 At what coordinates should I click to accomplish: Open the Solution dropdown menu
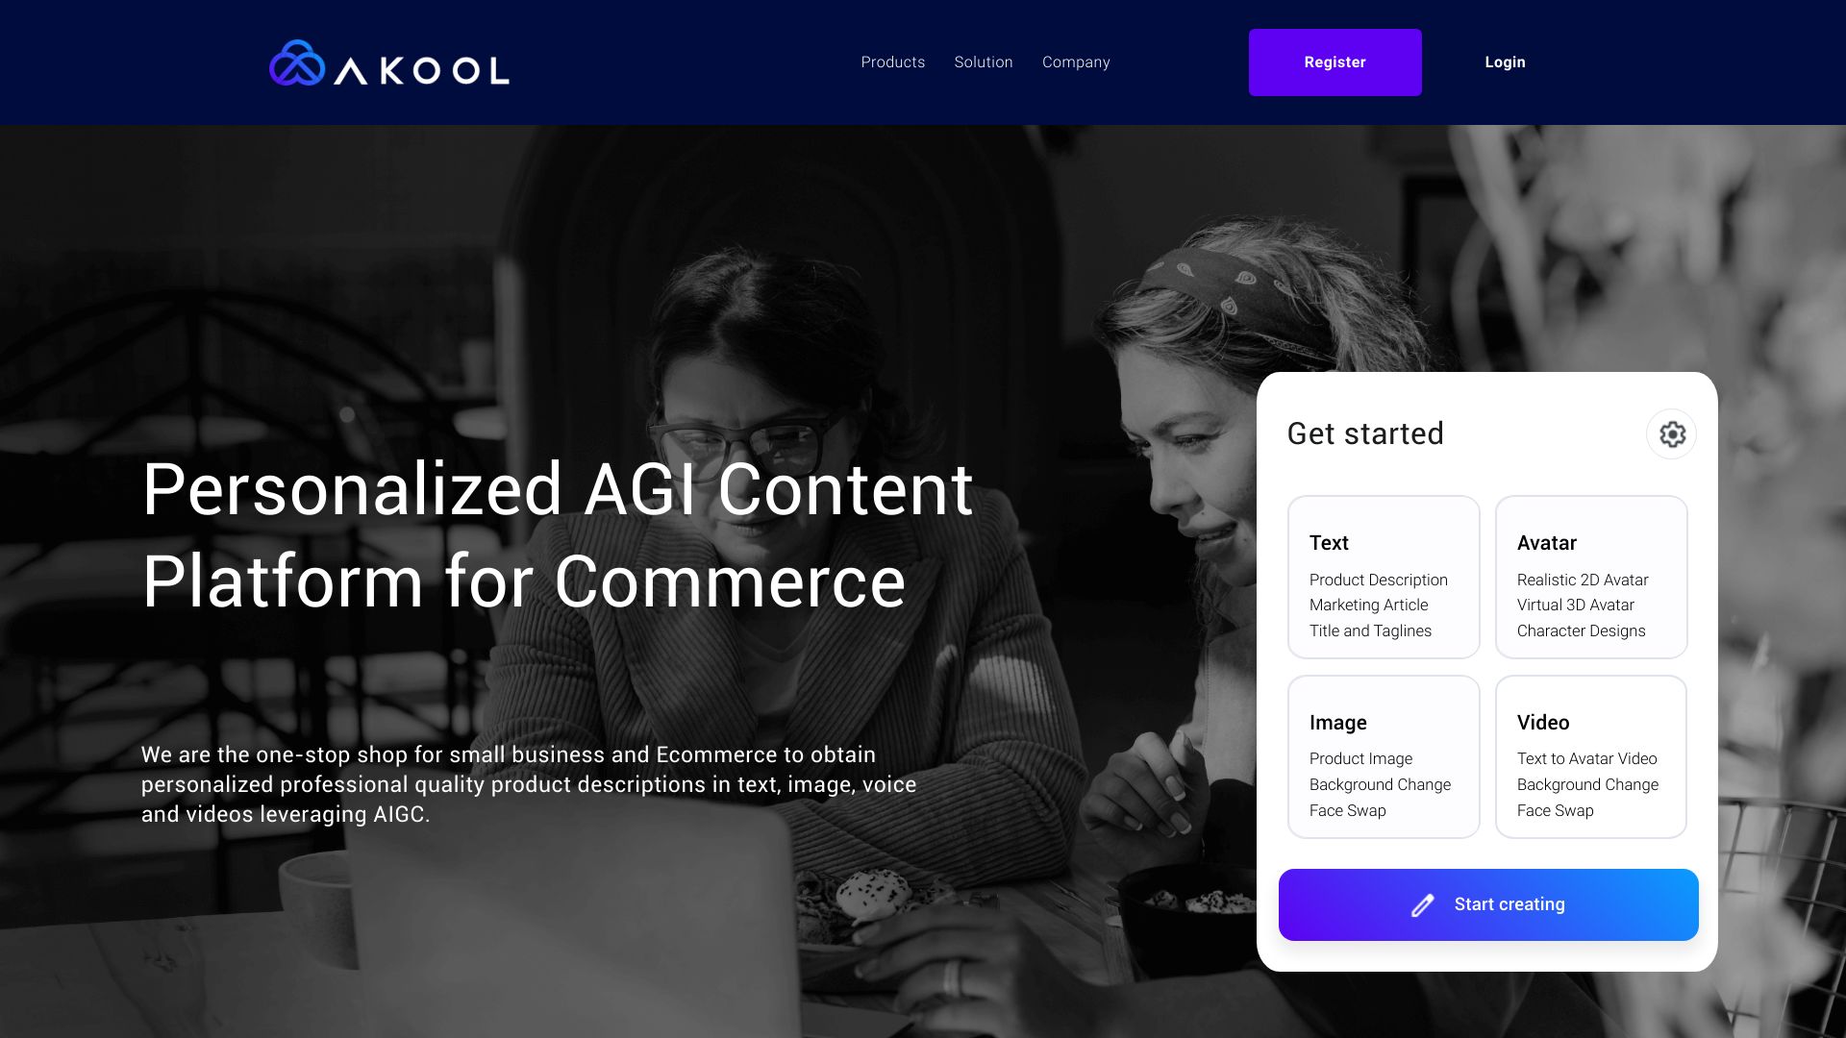[984, 62]
